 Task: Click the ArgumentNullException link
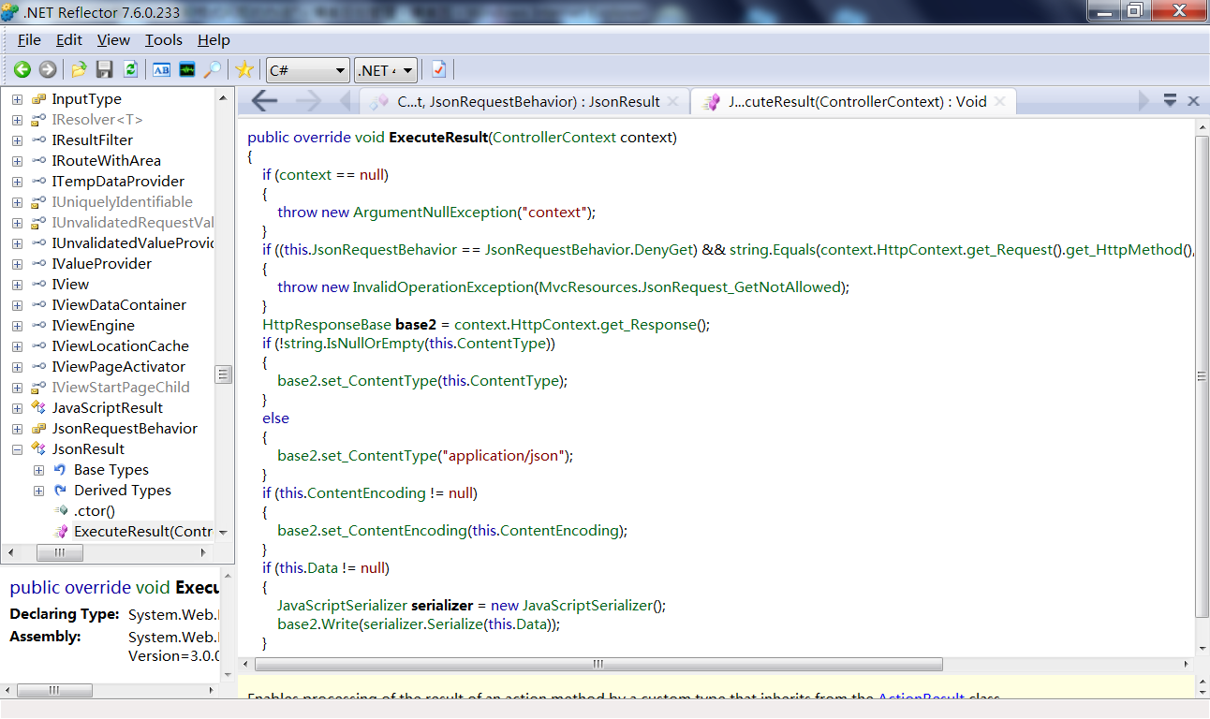tap(435, 213)
